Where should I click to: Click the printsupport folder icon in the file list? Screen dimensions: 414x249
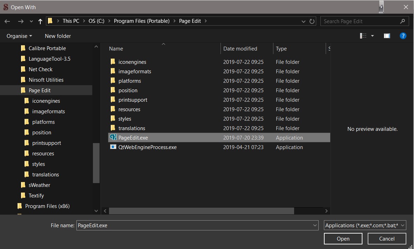113,100
